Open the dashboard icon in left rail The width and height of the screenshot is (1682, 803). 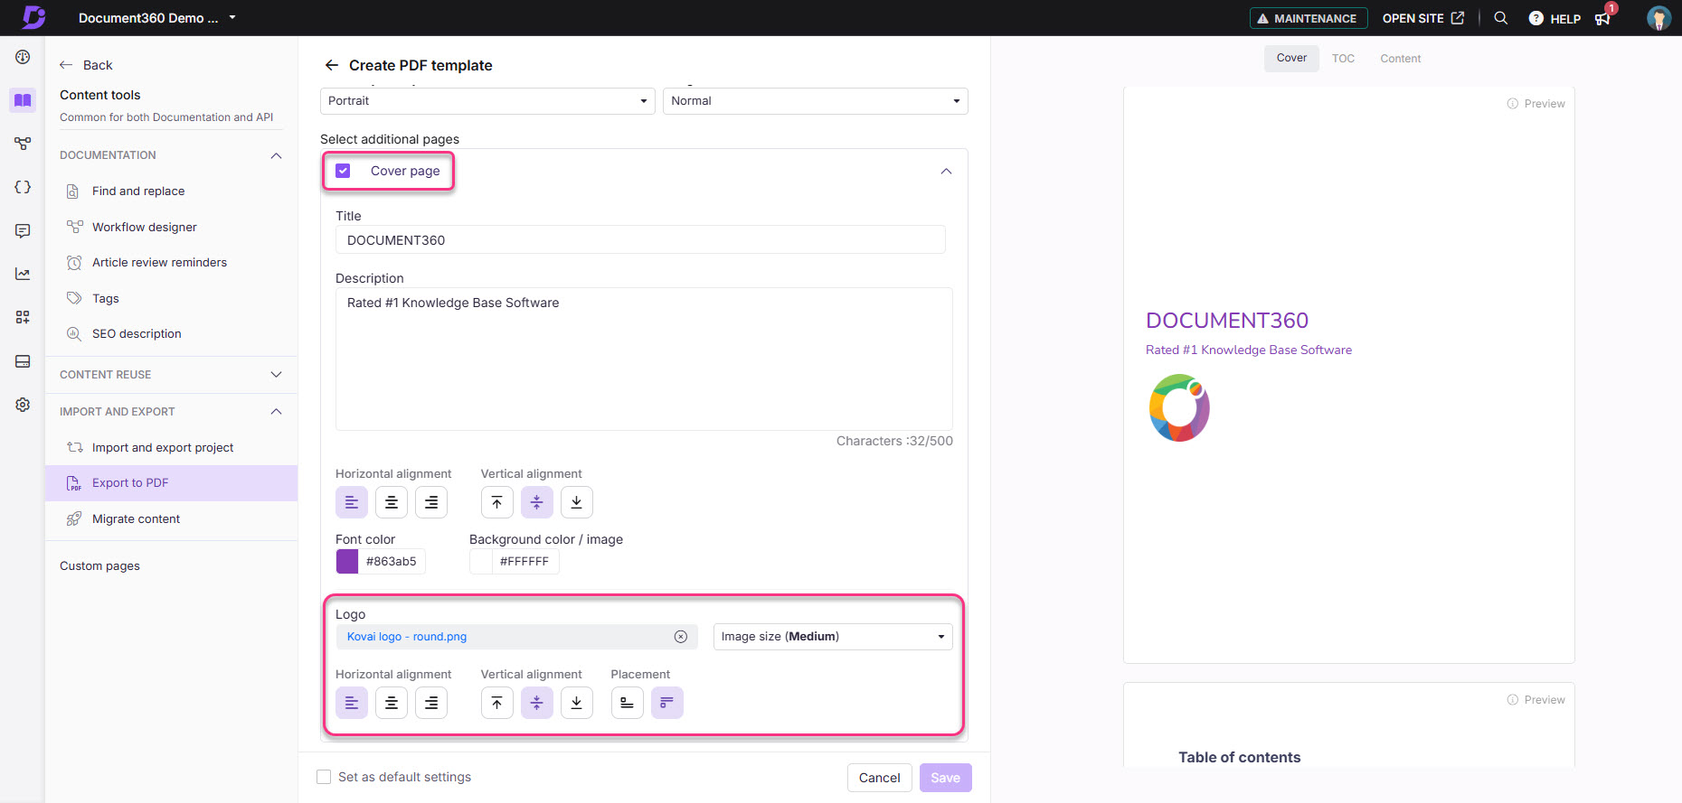(x=23, y=57)
